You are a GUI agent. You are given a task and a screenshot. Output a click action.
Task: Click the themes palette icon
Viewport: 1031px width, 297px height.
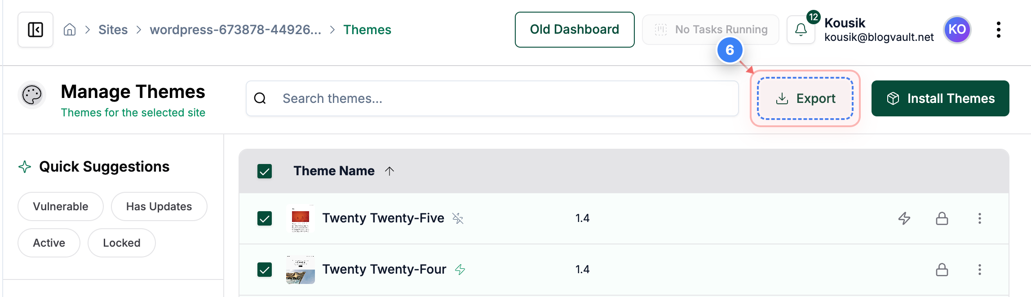coord(31,95)
